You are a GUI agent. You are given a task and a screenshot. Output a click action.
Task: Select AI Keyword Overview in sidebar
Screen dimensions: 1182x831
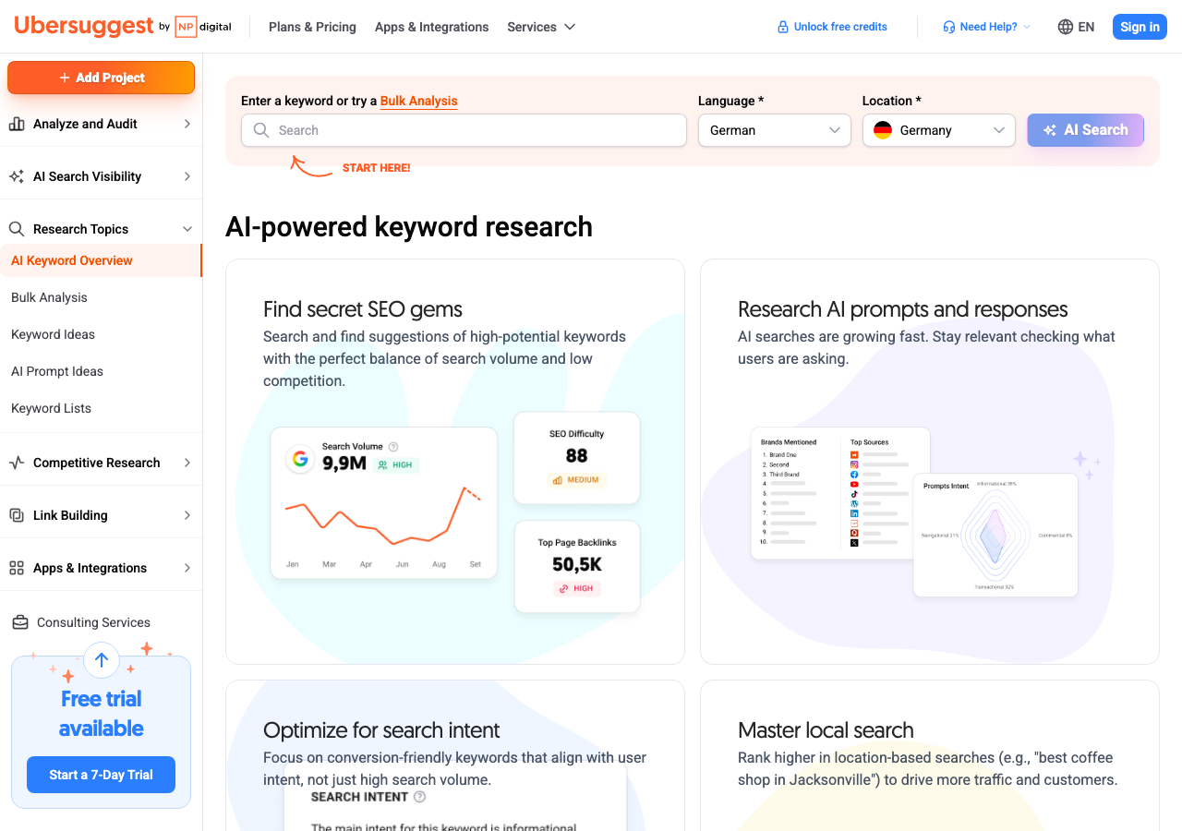click(x=101, y=260)
